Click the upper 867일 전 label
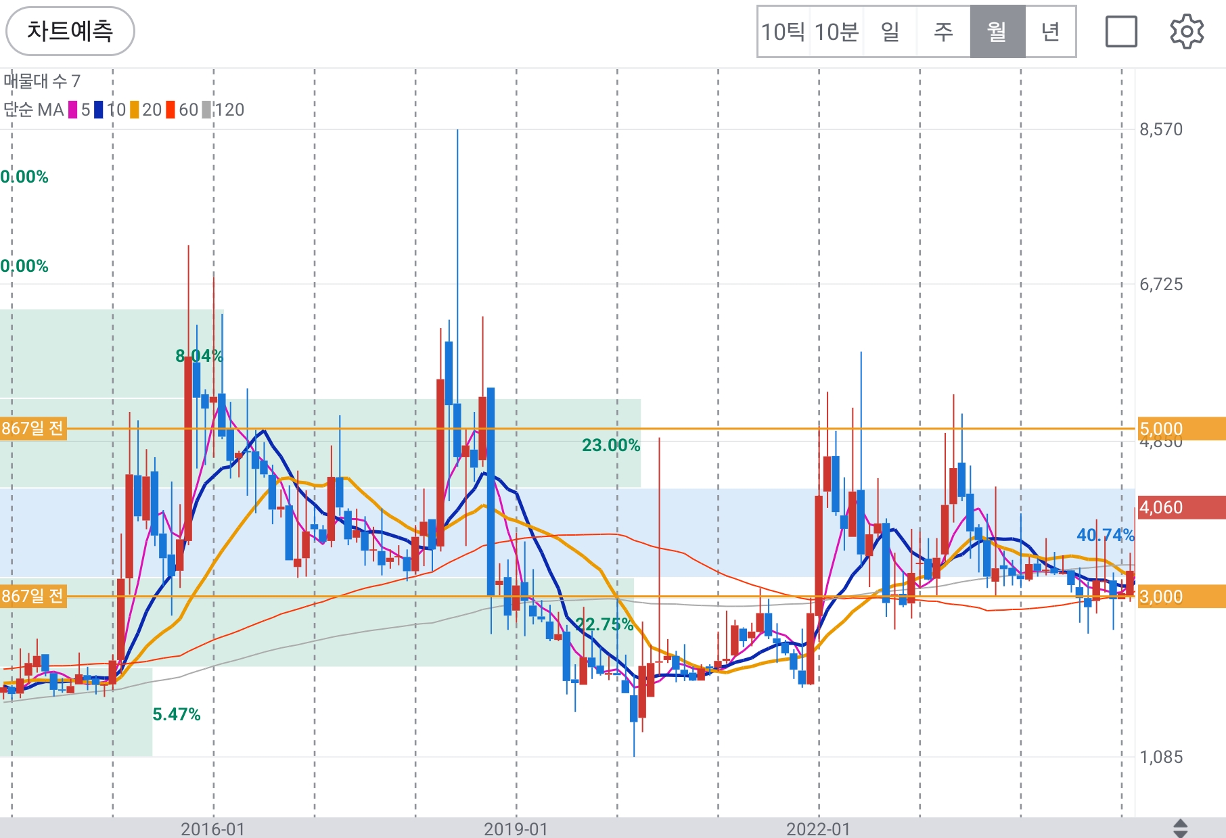The height and width of the screenshot is (838, 1226). [32, 428]
